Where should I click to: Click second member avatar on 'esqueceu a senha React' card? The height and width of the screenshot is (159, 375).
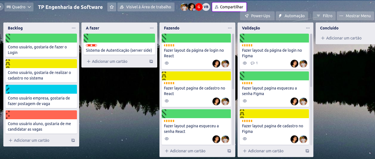pos(225,139)
